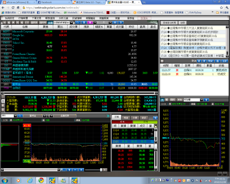Reload the webtrade page

point(13,8)
